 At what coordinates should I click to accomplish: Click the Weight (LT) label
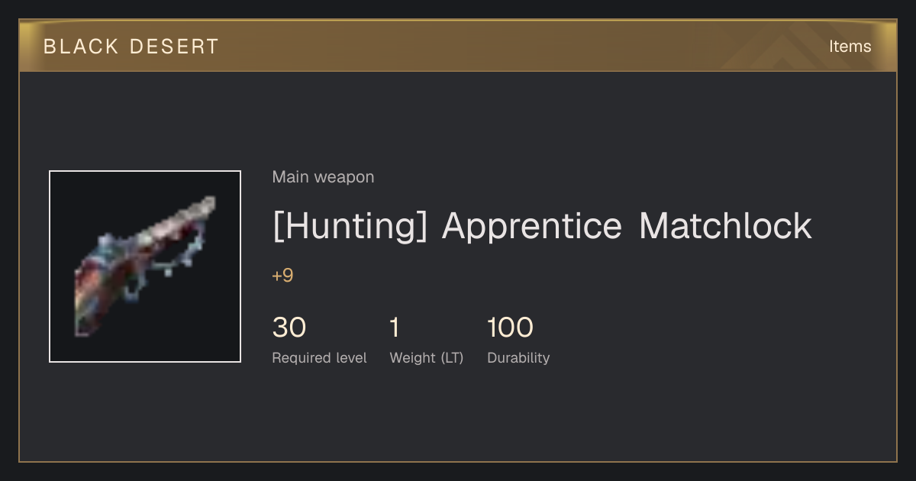pos(427,358)
